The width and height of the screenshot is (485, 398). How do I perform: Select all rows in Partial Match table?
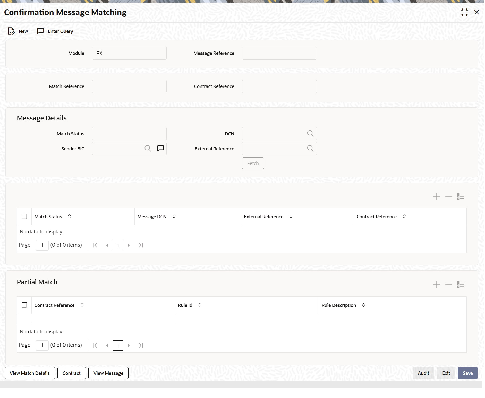[x=24, y=305]
